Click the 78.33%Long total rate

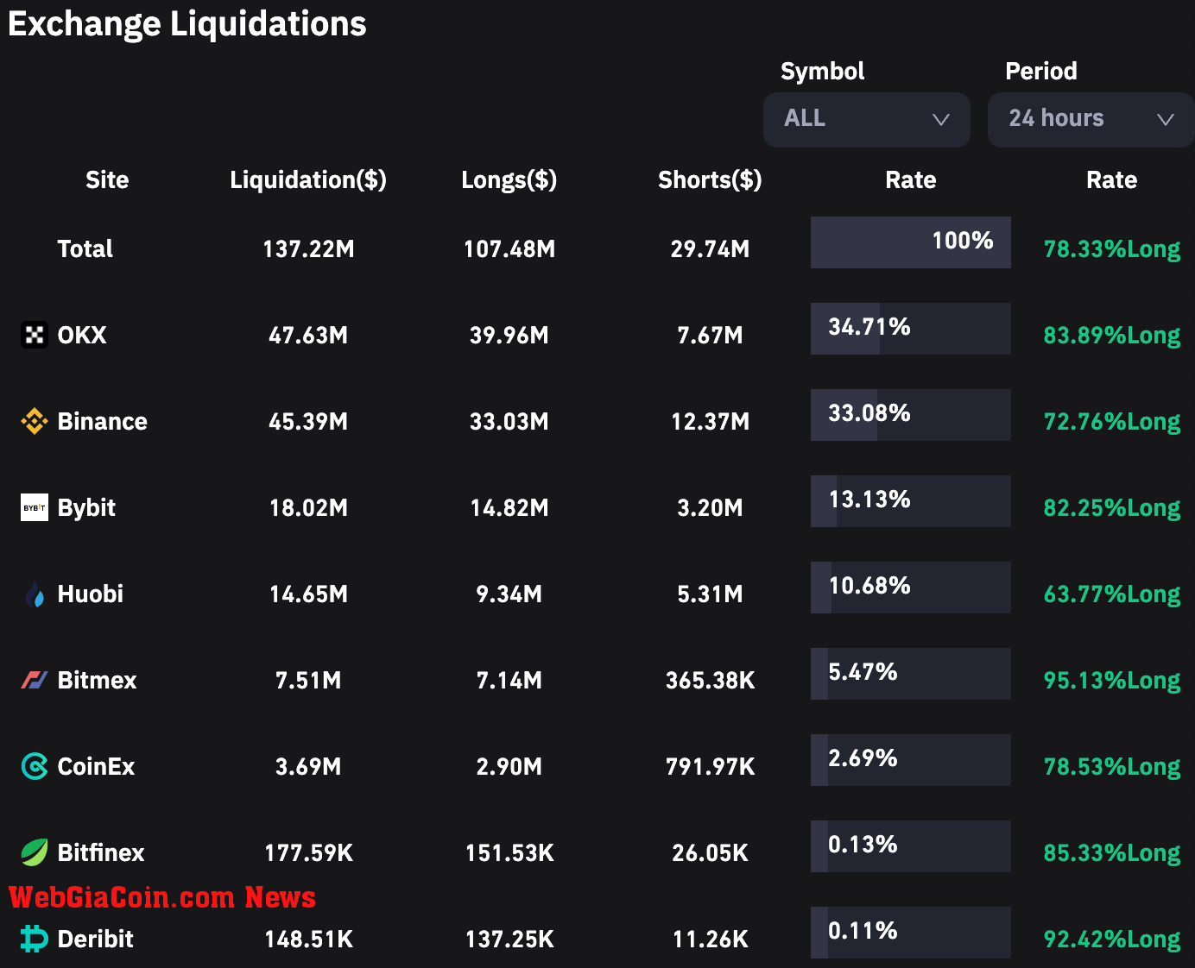(x=1112, y=249)
